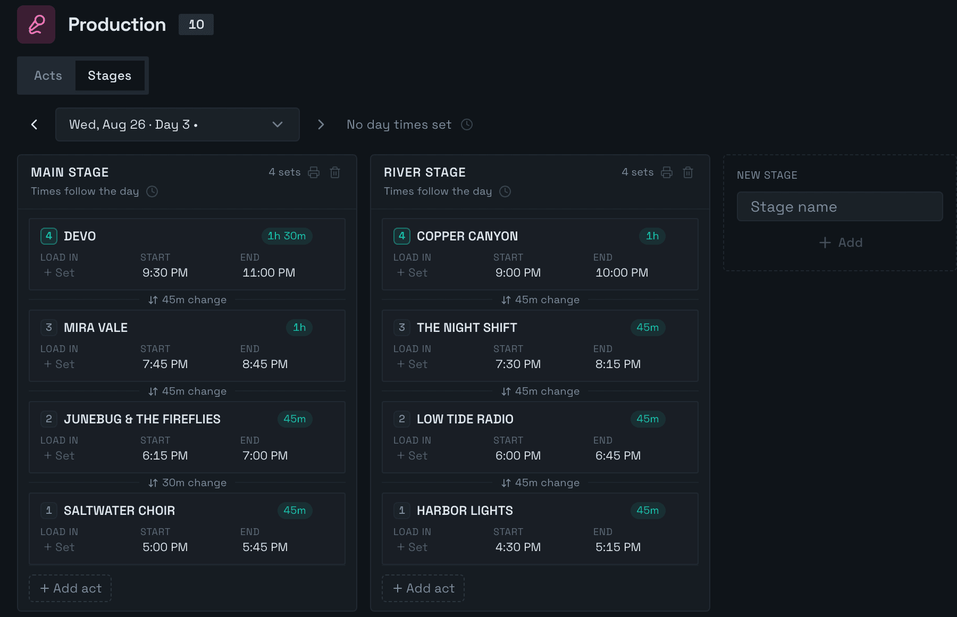
Task: Set load-in time for The Night Shift
Action: [412, 364]
